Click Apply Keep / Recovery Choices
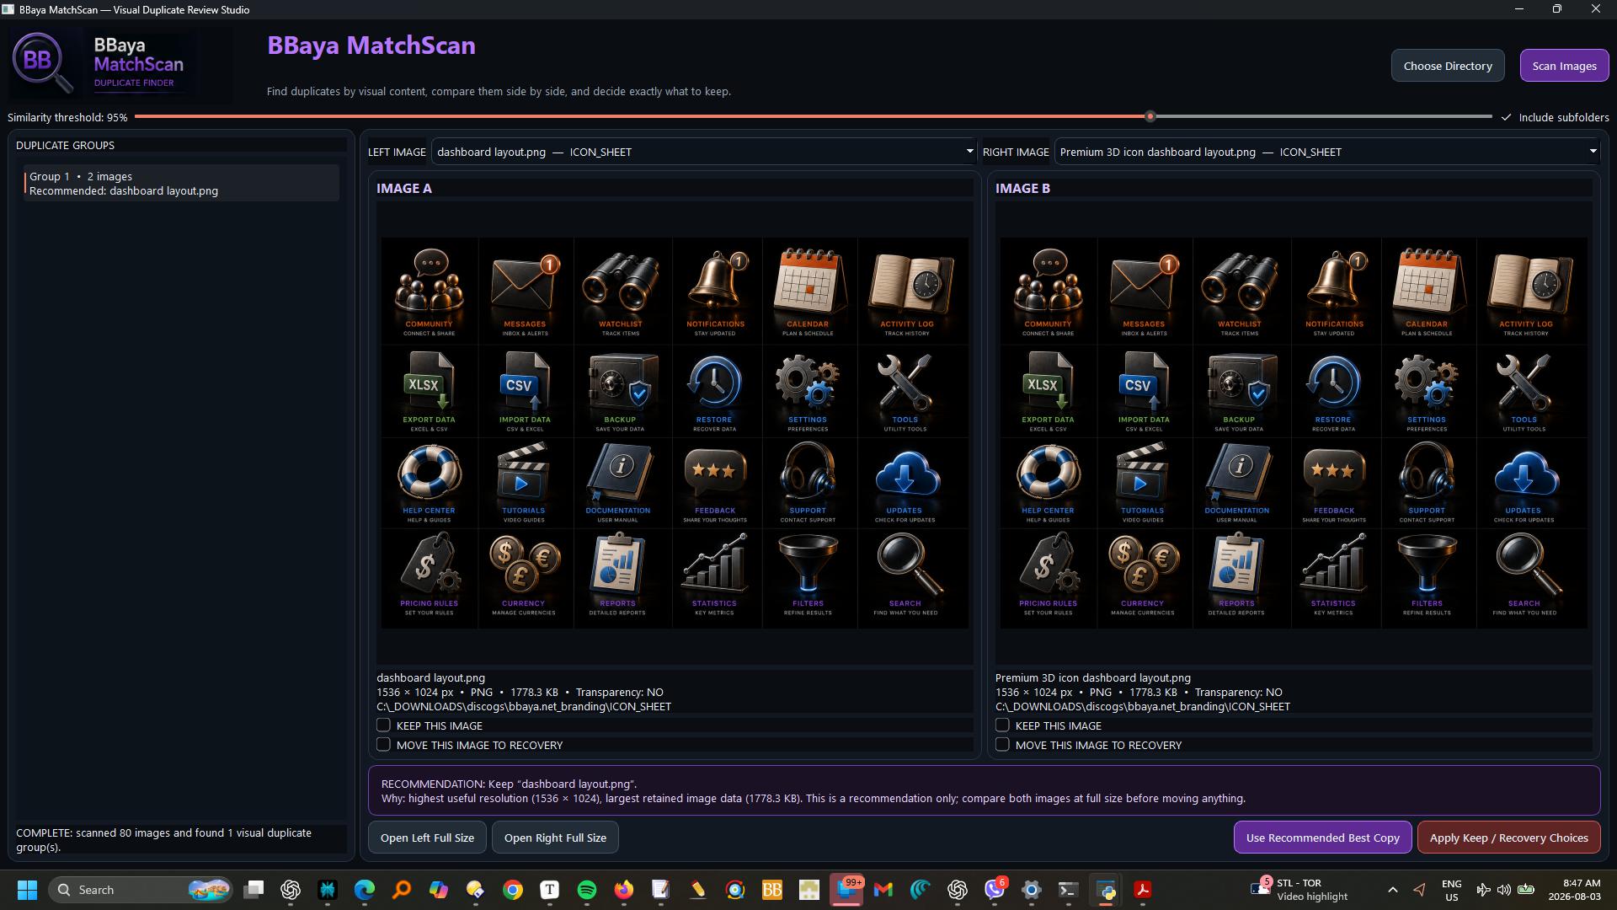The image size is (1617, 910). coord(1508,838)
